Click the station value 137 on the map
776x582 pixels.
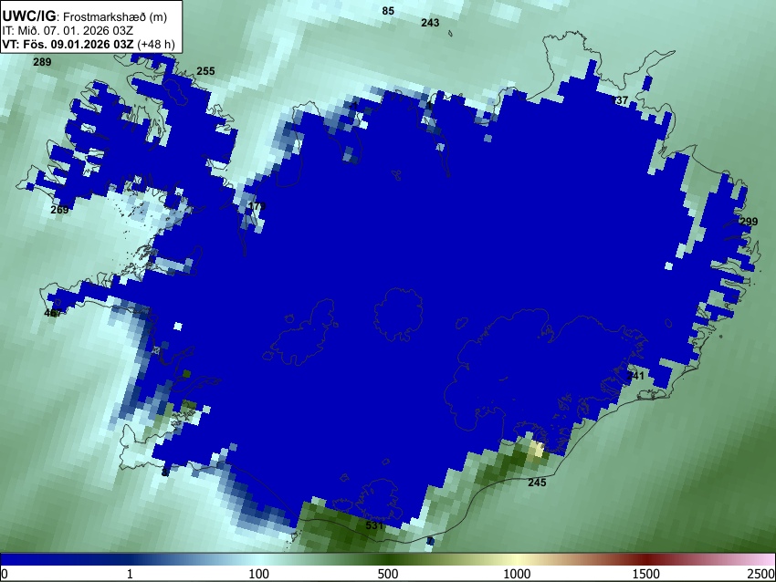[x=620, y=100]
